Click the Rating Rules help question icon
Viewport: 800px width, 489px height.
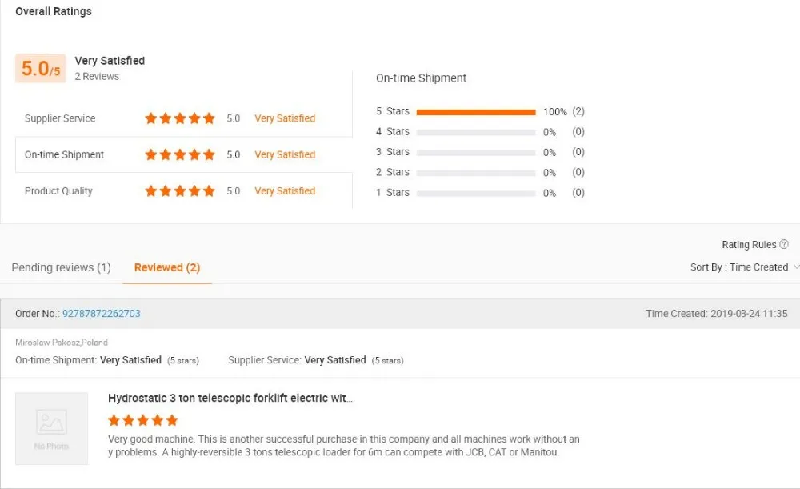click(784, 245)
